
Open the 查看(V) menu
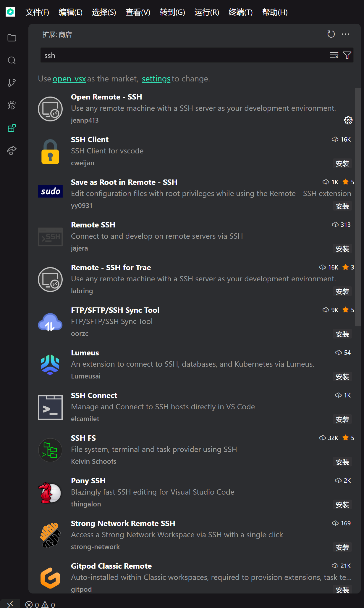point(138,12)
